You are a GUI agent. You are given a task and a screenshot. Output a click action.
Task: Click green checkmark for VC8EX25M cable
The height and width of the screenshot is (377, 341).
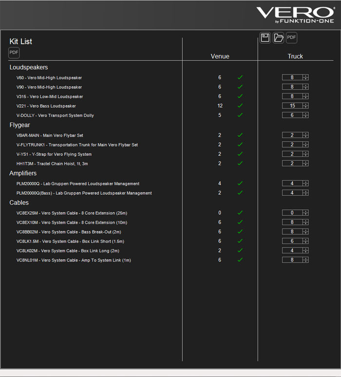point(240,213)
